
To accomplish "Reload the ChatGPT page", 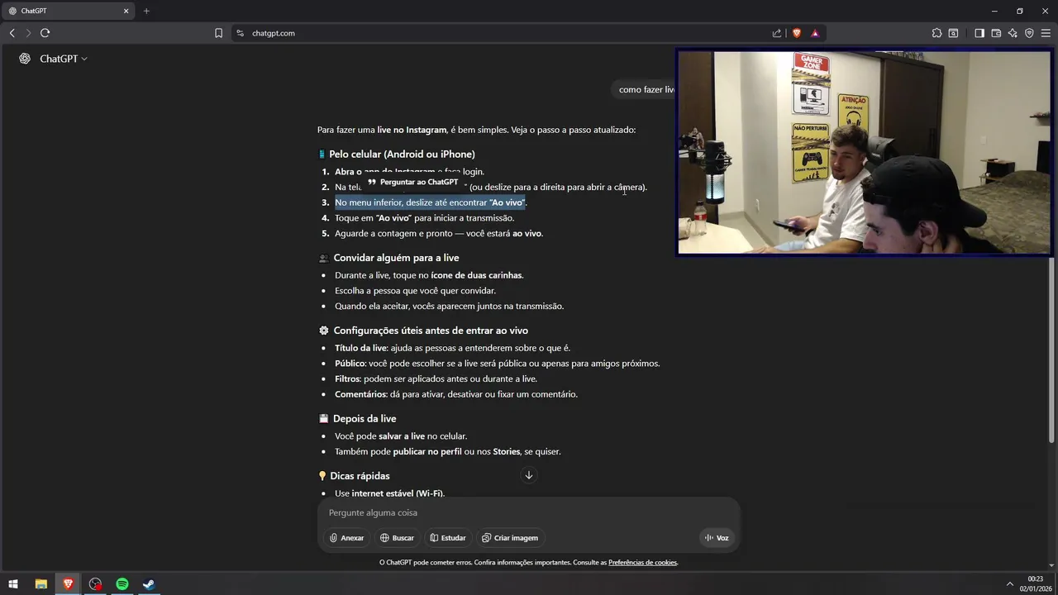I will [x=45, y=33].
